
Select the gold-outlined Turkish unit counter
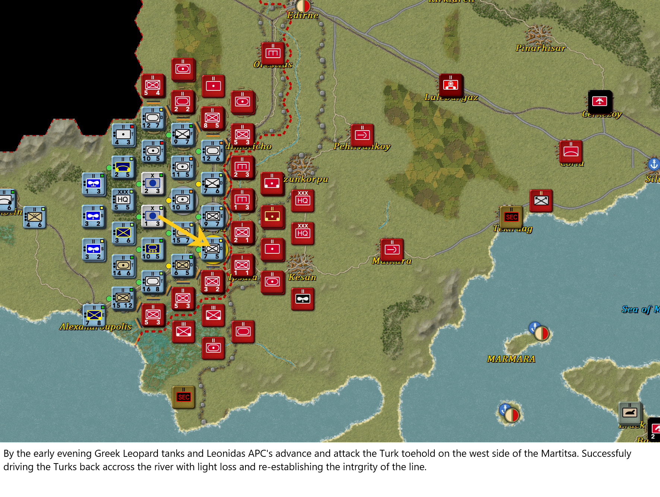272,217
